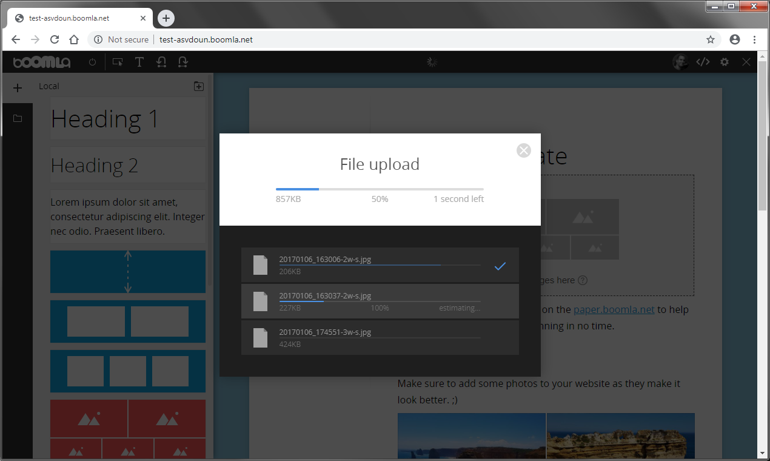Click the help question mark near images here
The width and height of the screenshot is (770, 461).
tap(583, 280)
